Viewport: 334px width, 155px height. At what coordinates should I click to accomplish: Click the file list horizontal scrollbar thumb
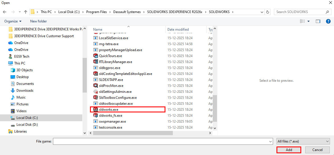[x=133, y=133]
